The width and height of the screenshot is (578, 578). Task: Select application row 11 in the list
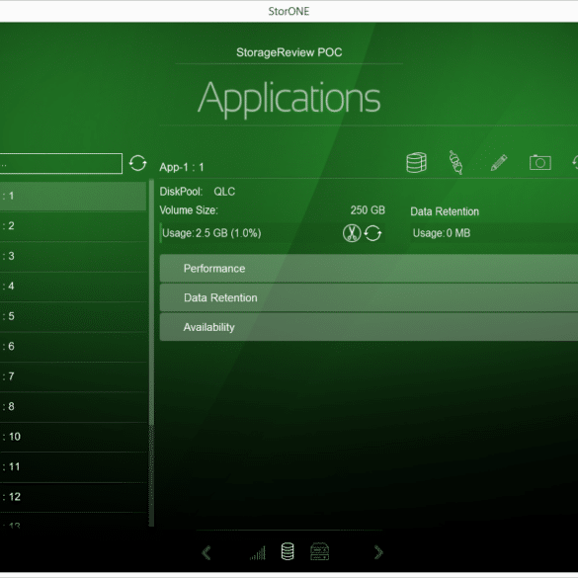(73, 467)
